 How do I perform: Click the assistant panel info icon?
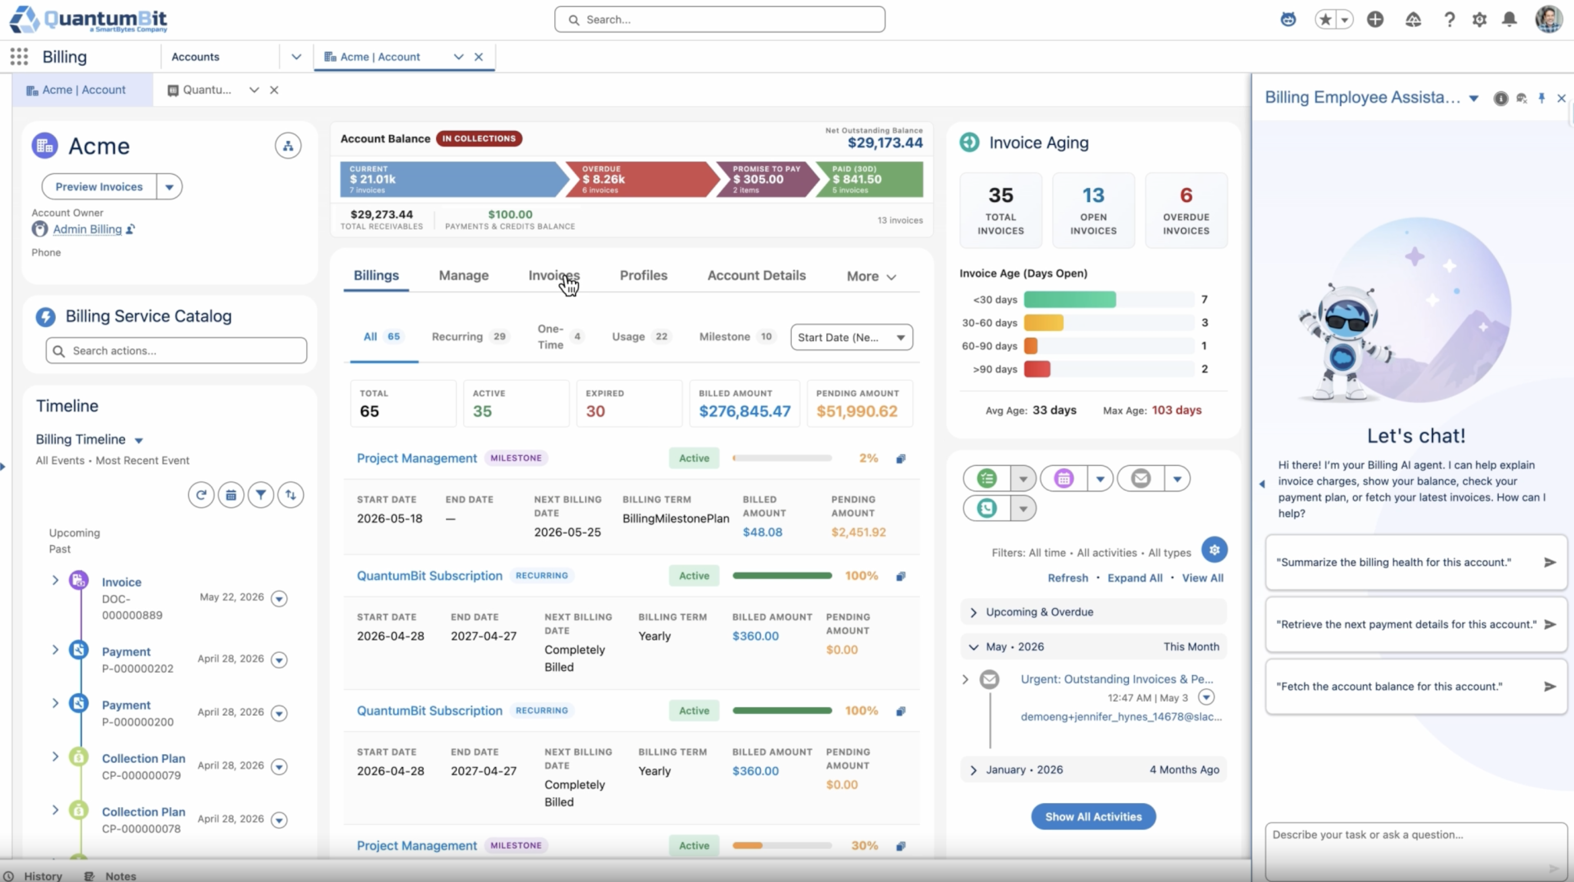click(1500, 99)
